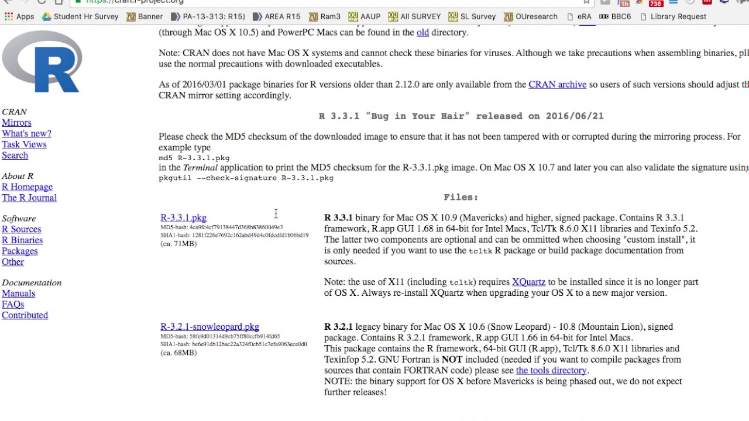749x421 pixels.
Task: Open the eRA bookmark
Action: pos(579,16)
